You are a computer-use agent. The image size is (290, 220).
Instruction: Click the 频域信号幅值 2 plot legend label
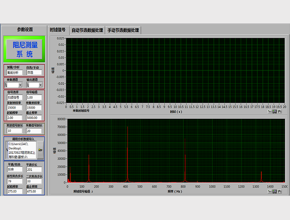(x=83, y=191)
